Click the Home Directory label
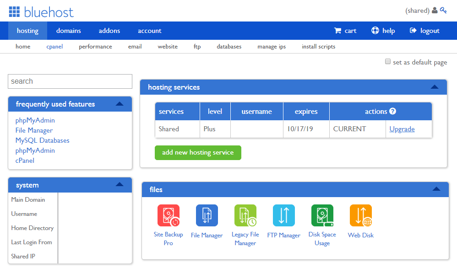This screenshot has width=457, height=268. tap(33, 228)
